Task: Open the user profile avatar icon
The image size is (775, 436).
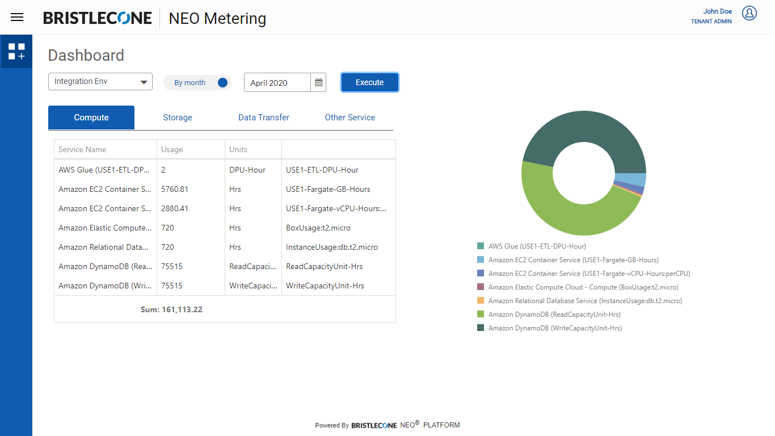Action: [749, 14]
